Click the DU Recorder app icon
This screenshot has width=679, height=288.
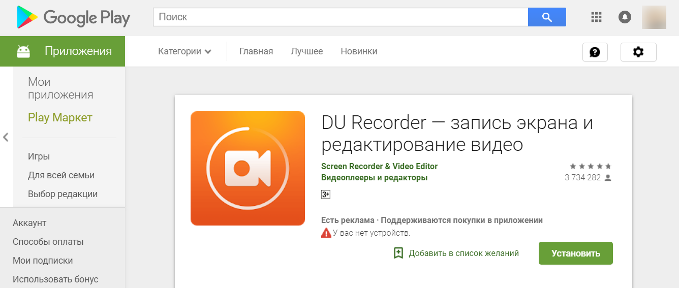point(248,168)
